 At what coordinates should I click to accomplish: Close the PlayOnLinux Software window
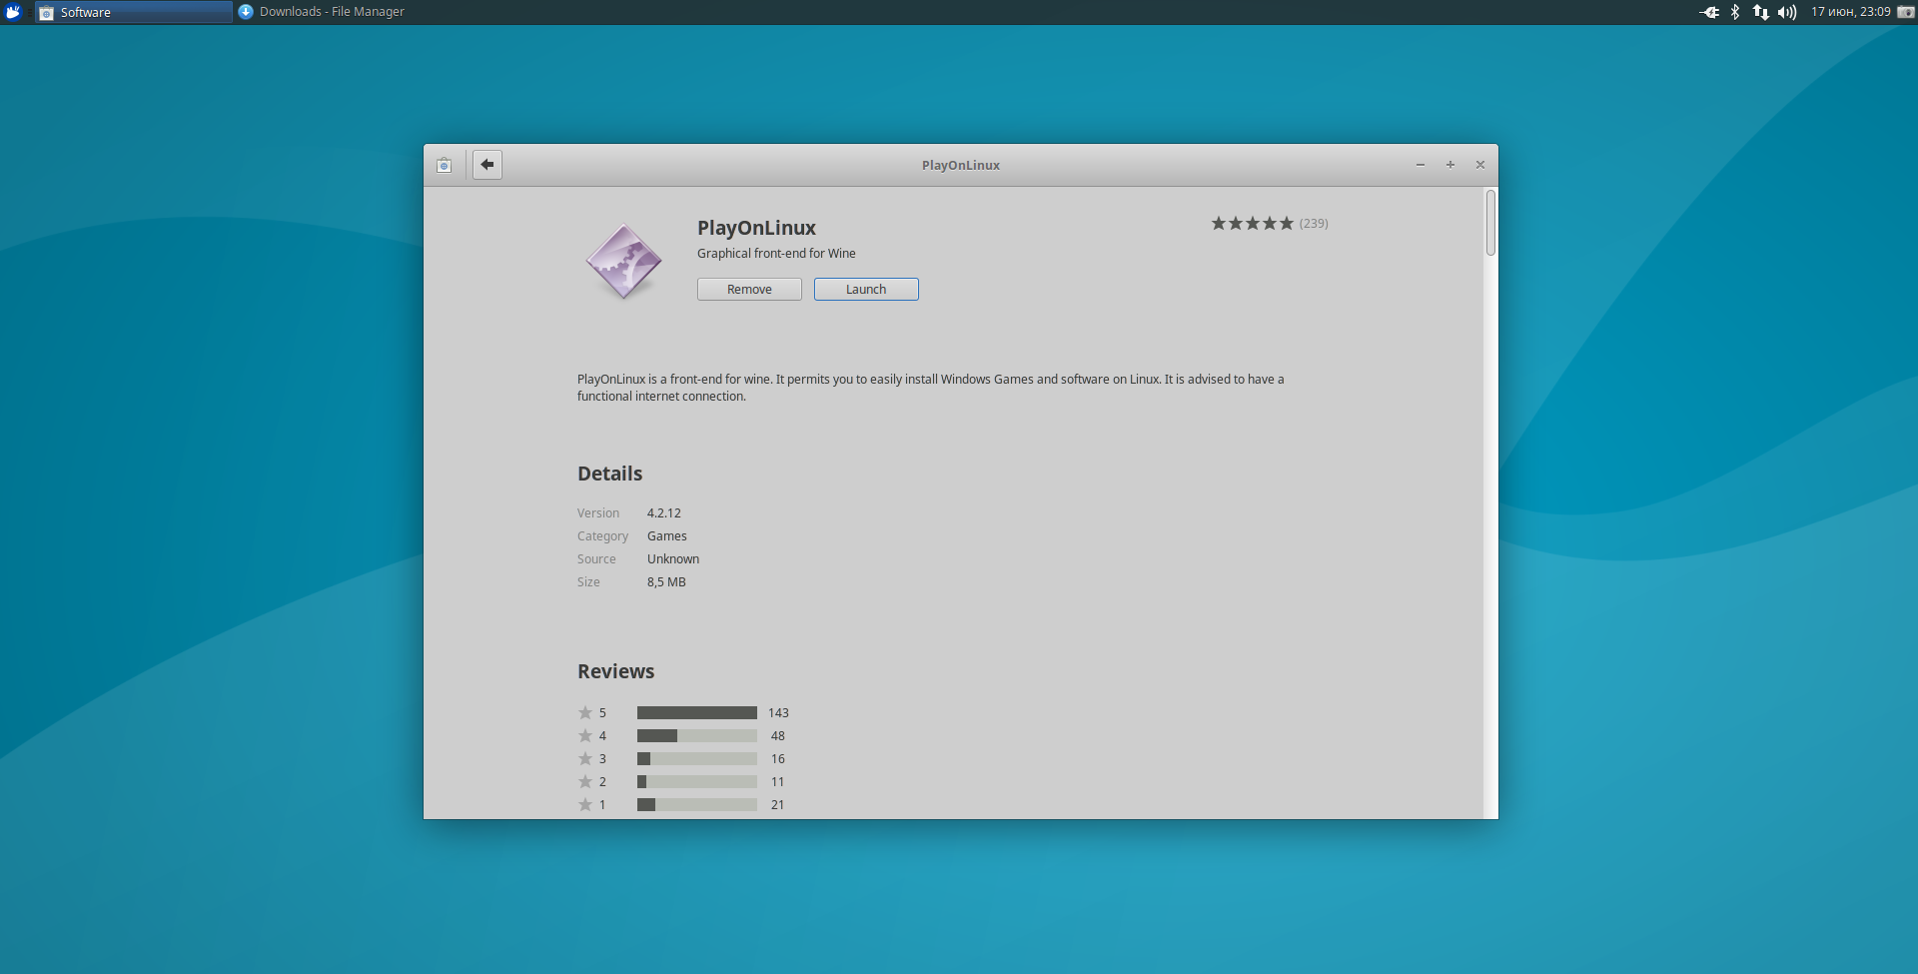(1480, 165)
